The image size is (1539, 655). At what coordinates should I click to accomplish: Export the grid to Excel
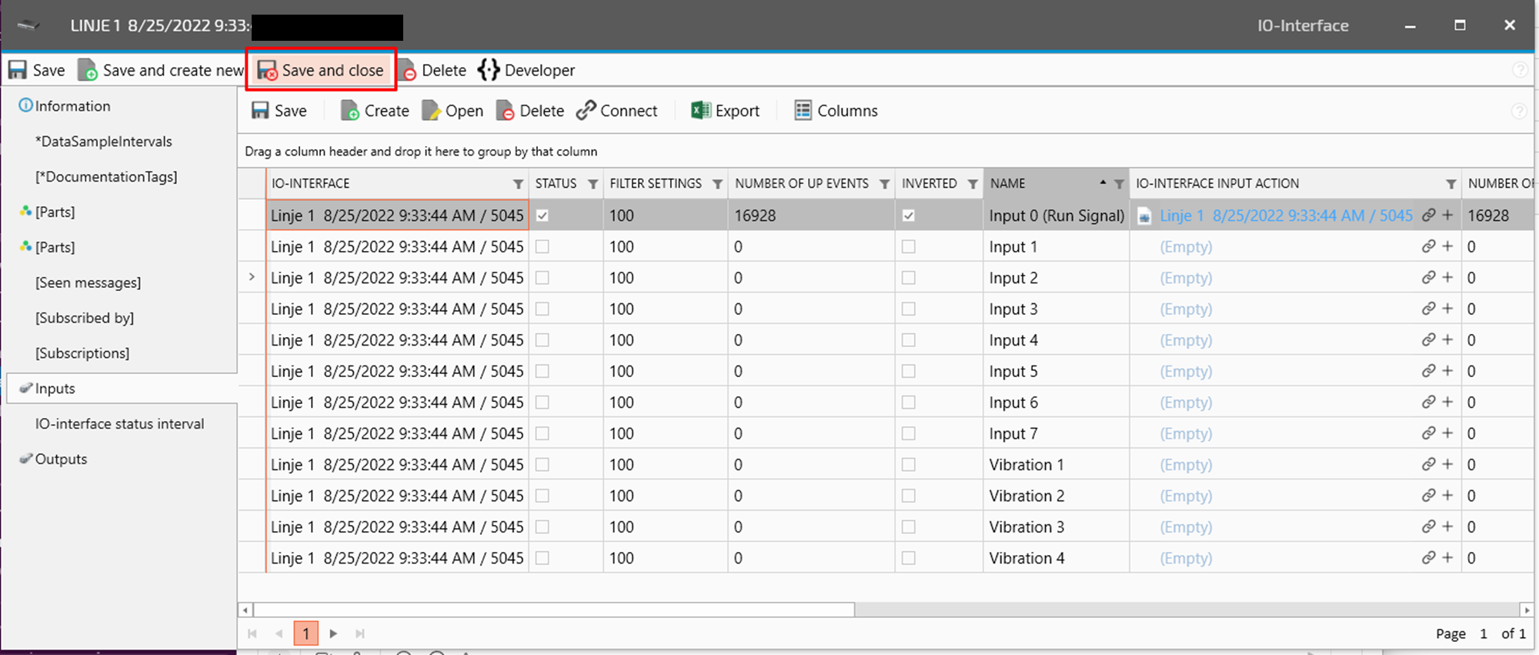coord(700,111)
